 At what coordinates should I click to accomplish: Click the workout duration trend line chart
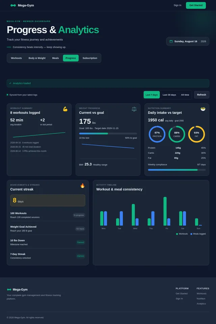click(x=39, y=135)
